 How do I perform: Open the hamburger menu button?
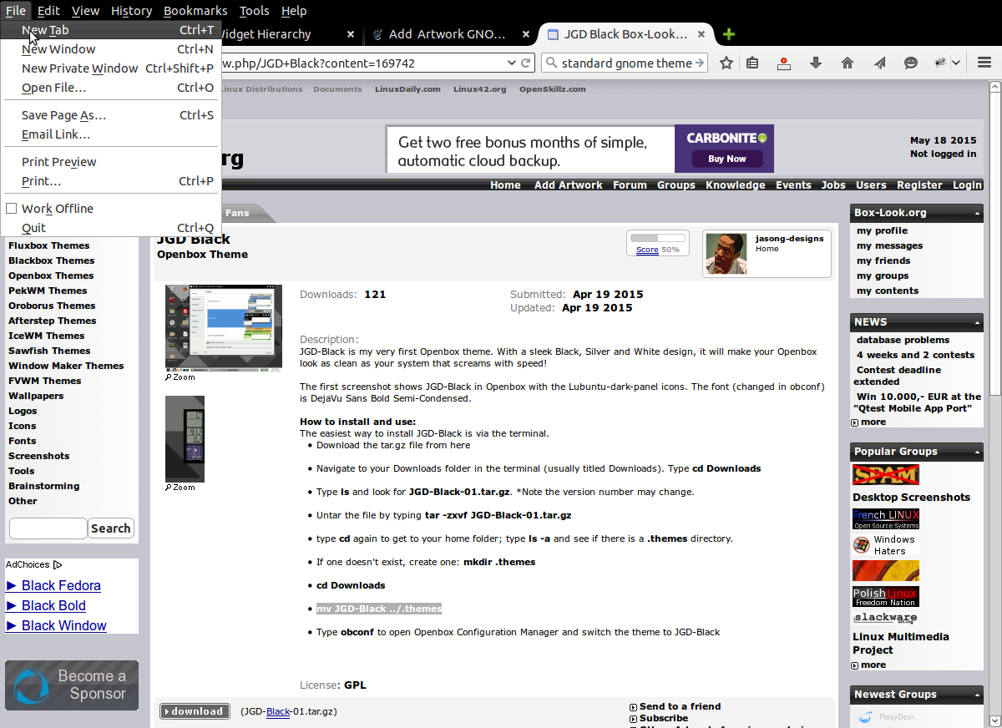(984, 63)
